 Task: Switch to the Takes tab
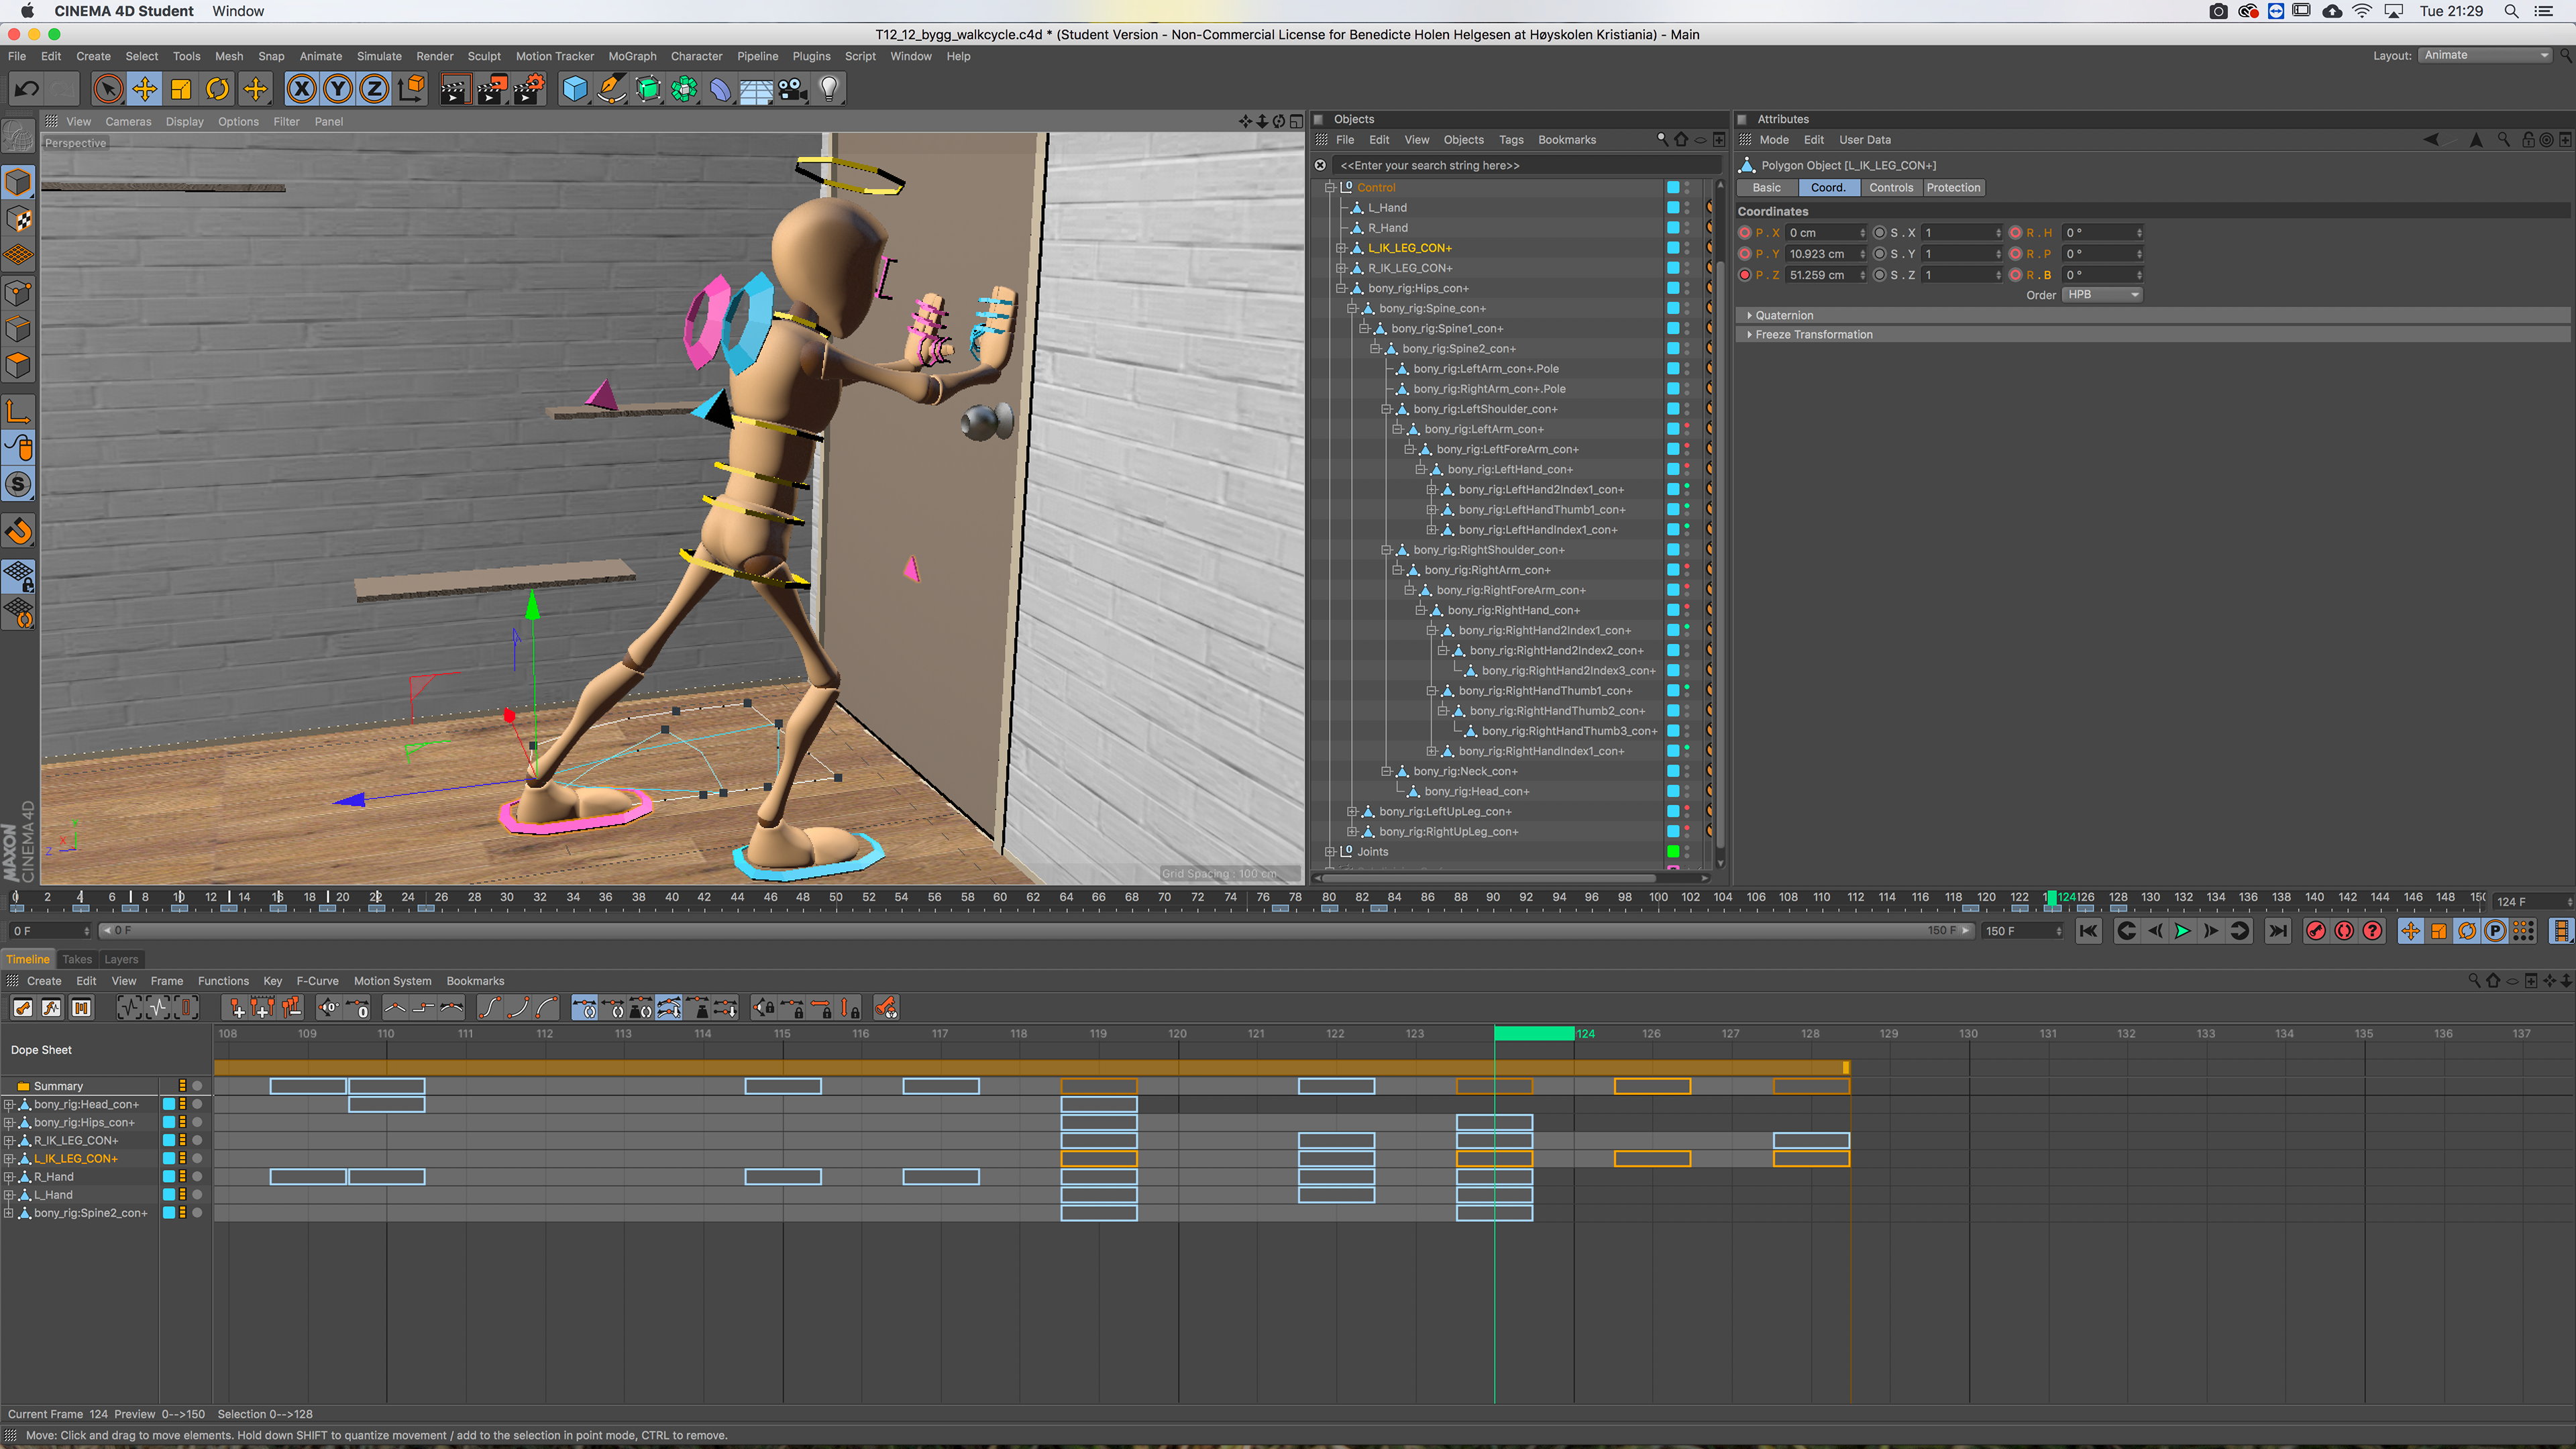(x=77, y=959)
